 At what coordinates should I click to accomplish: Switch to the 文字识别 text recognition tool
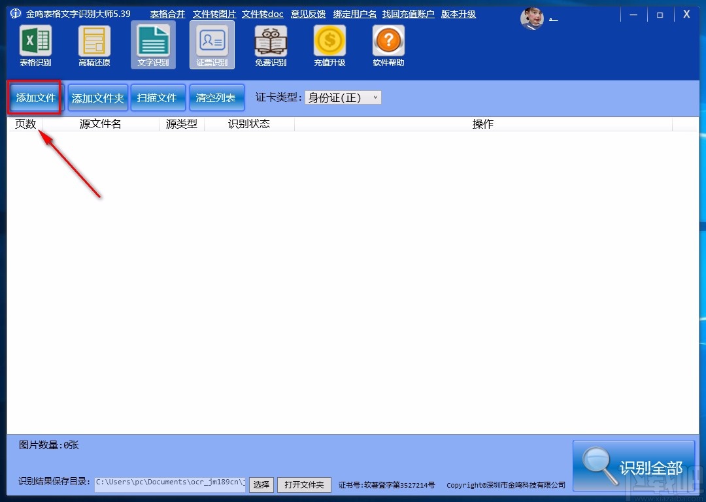pyautogui.click(x=153, y=44)
